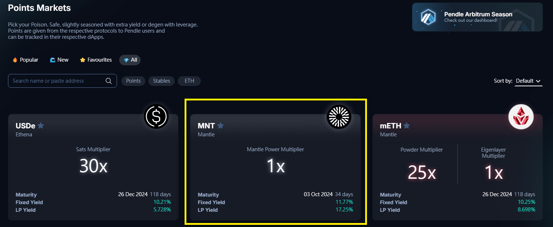Switch to the Popular tab
Screen dimensions: 553x227
click(25, 60)
